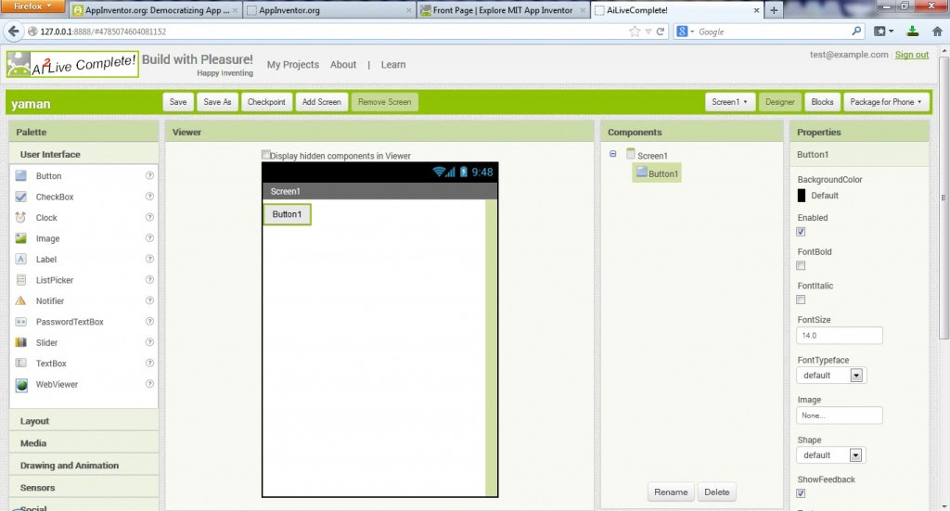Reload the page in Firefox
This screenshot has height=511, width=950.
coord(661,32)
